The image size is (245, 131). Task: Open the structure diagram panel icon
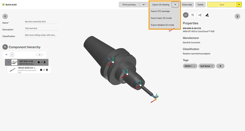click(200, 15)
